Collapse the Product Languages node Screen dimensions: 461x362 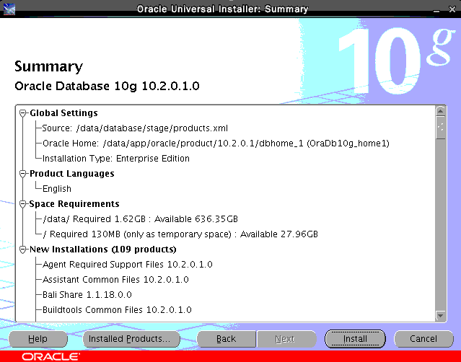point(22,174)
